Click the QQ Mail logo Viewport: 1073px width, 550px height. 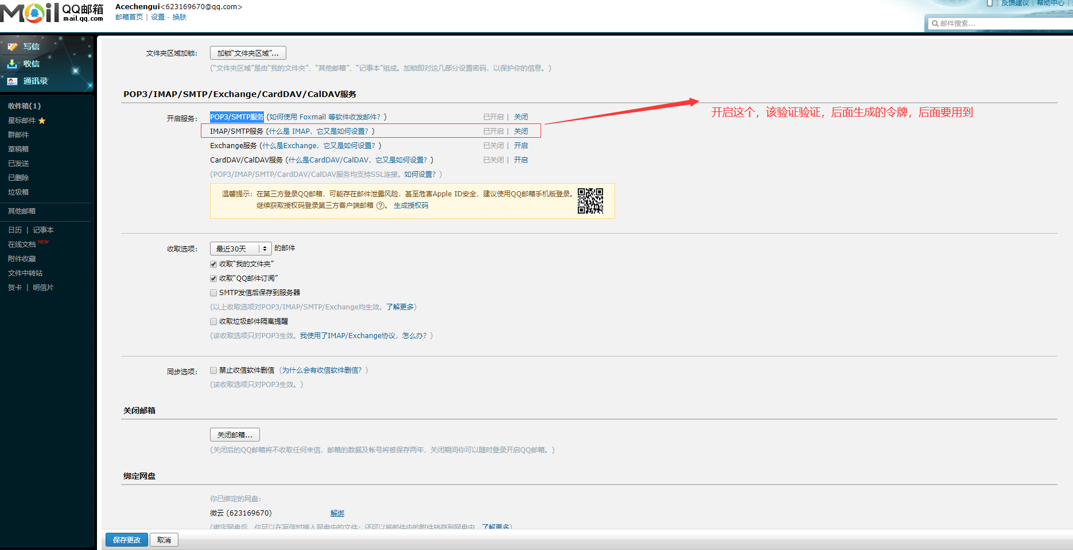click(x=52, y=12)
